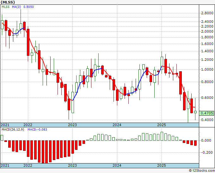Viewport: 215px width, 173px height.
Task: Click the current price tag 0.4705
Action: [x=207, y=113]
